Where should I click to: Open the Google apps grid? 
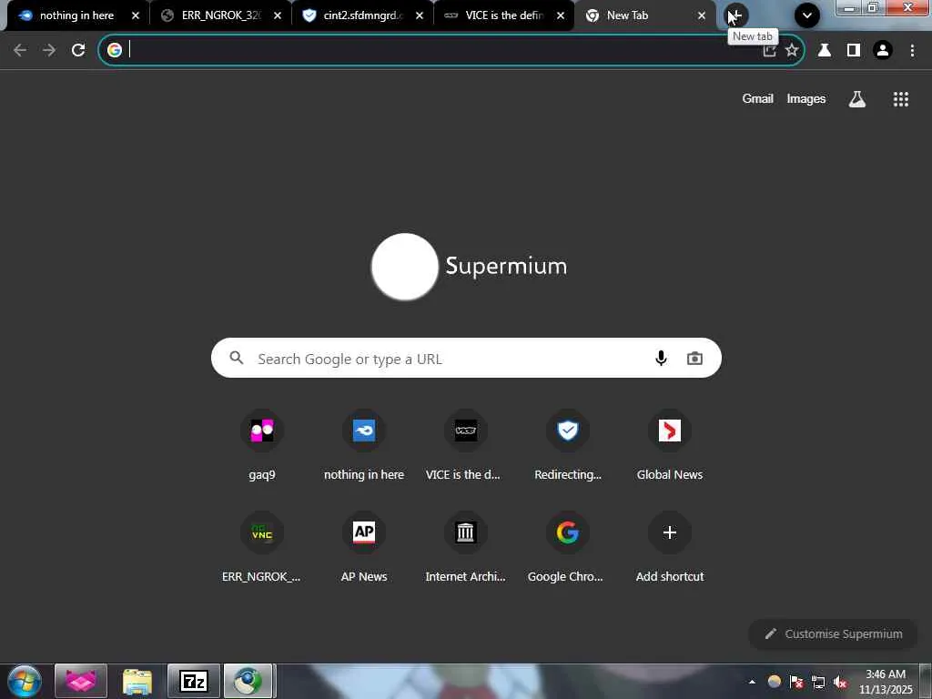900,99
